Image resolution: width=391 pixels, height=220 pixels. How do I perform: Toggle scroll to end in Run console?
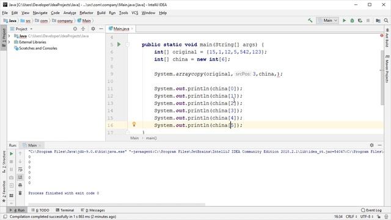[20, 177]
